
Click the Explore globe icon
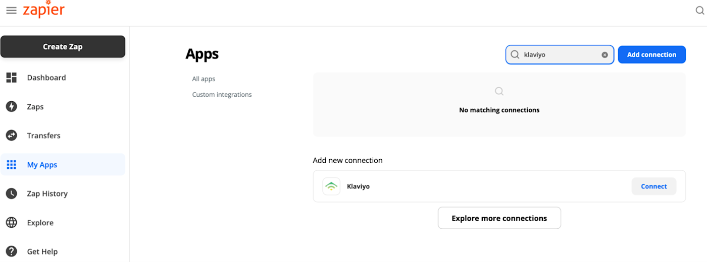(11, 223)
